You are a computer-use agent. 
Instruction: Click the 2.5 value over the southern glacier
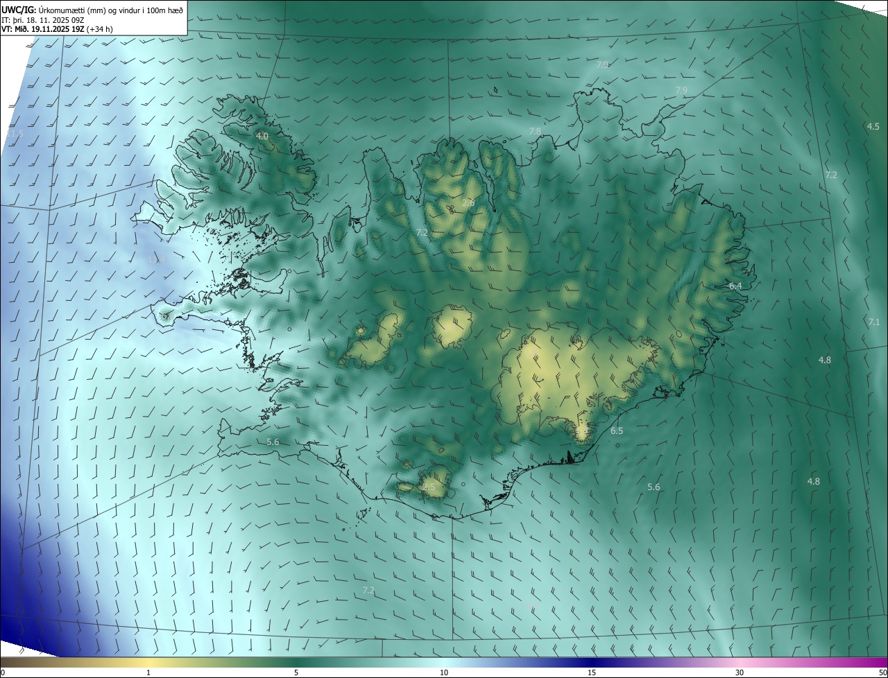[x=429, y=487]
